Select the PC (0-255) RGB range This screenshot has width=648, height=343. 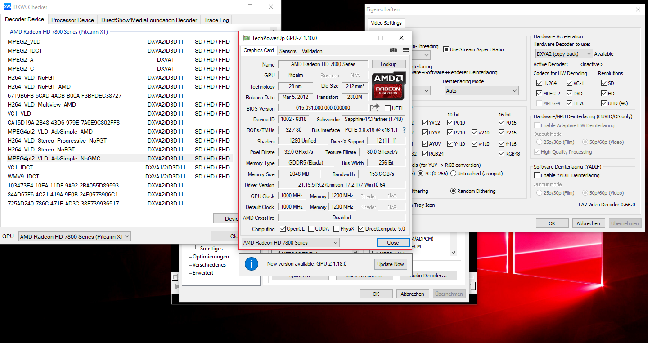coord(420,174)
